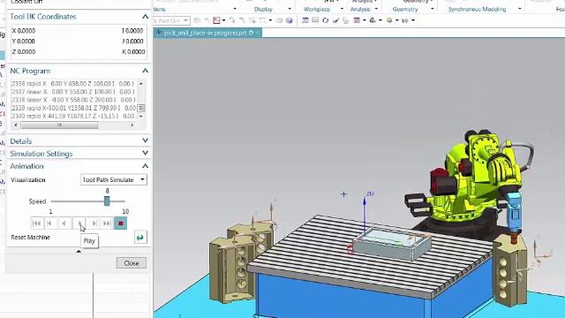Viewport: 565px width, 318px height.
Task: Stop the running simulation
Action: [120, 223]
